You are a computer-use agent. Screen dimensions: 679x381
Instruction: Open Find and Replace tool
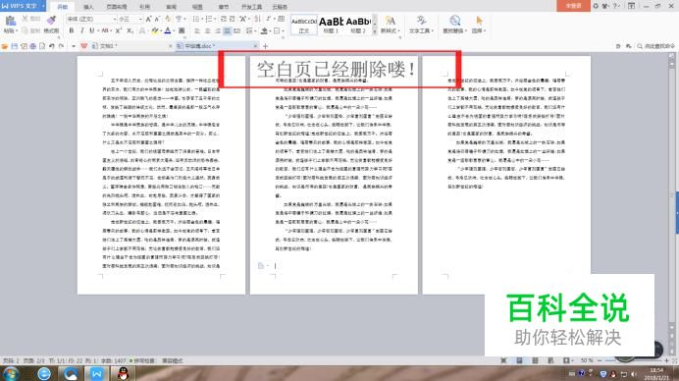pyautogui.click(x=454, y=25)
